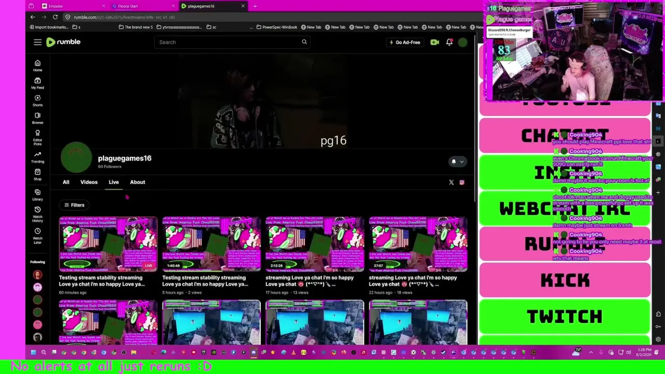Open the notifications bell in header
665x374 pixels.
[x=449, y=42]
